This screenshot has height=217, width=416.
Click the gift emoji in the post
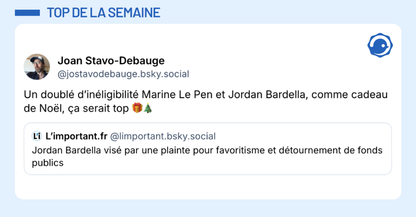[x=137, y=108]
